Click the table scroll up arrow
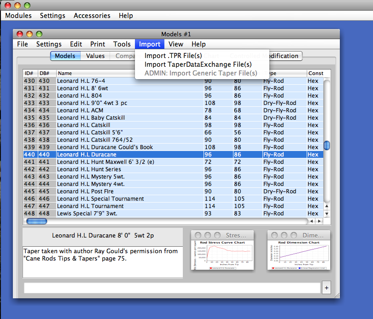Image resolution: width=373 pixels, height=319 pixels. tap(327, 206)
